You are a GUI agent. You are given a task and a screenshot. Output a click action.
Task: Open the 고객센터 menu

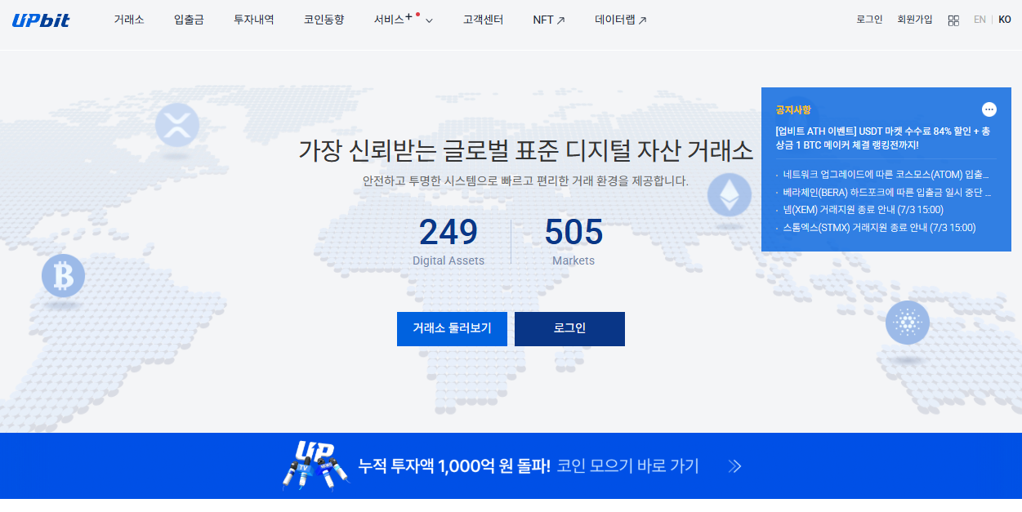pos(483,20)
